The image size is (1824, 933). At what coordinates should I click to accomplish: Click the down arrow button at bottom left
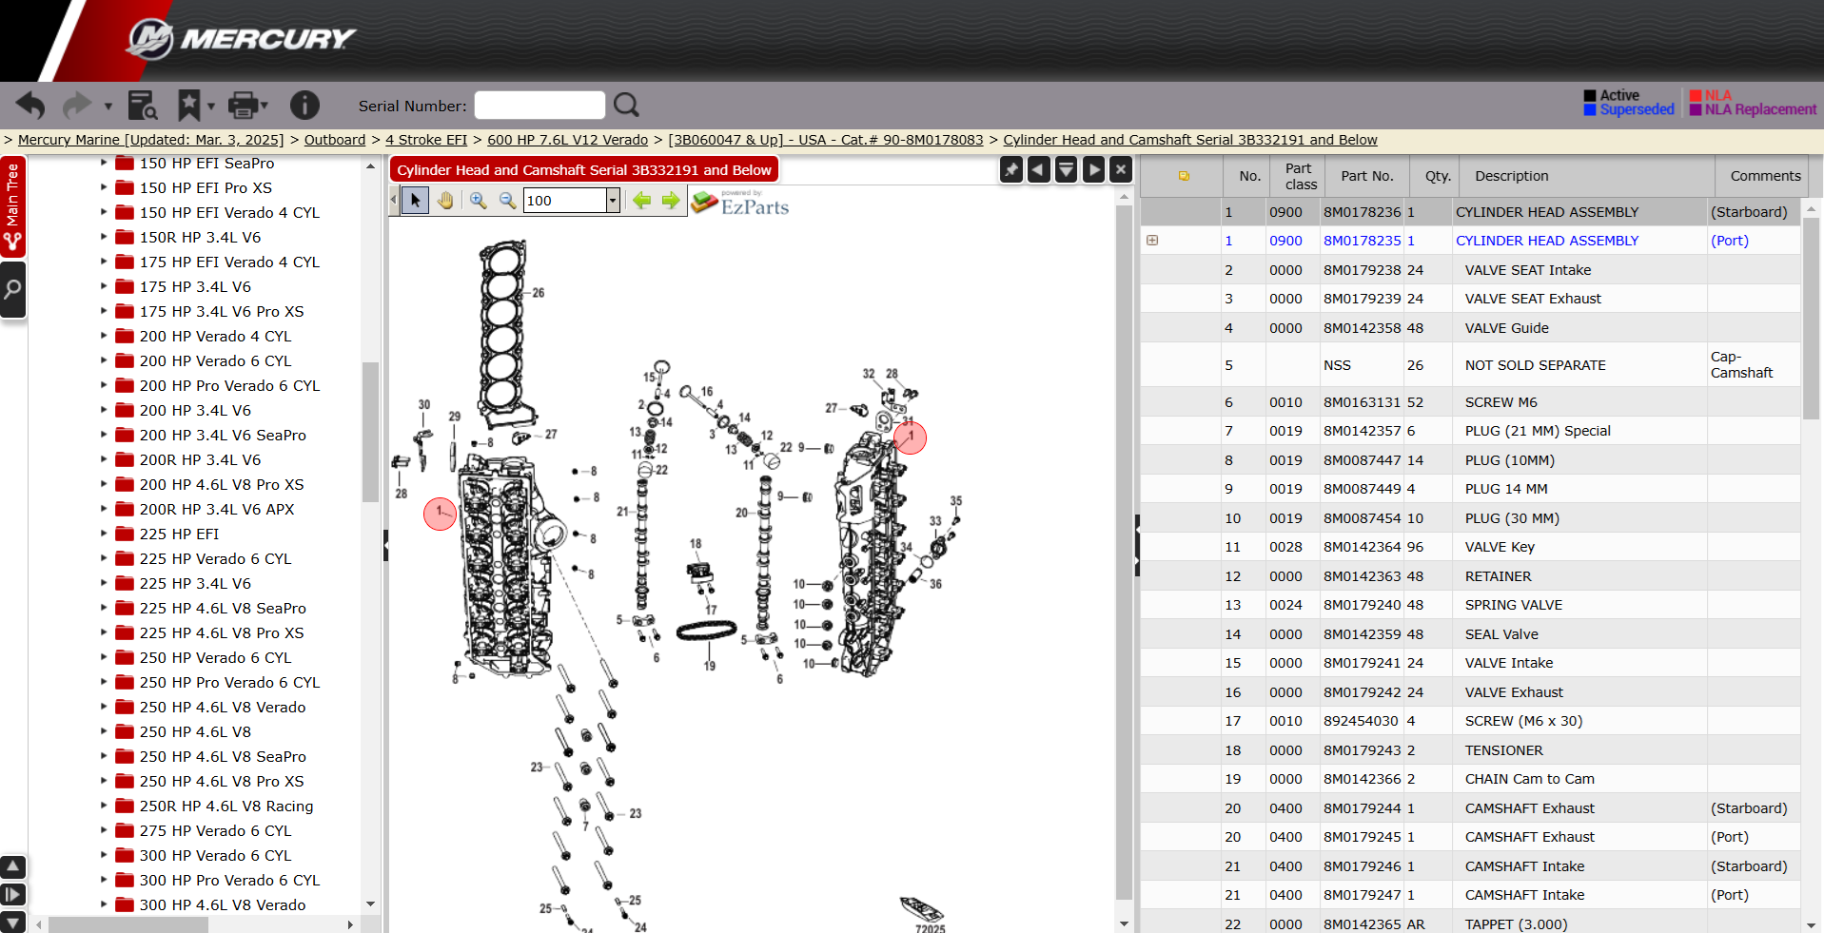pos(12,921)
